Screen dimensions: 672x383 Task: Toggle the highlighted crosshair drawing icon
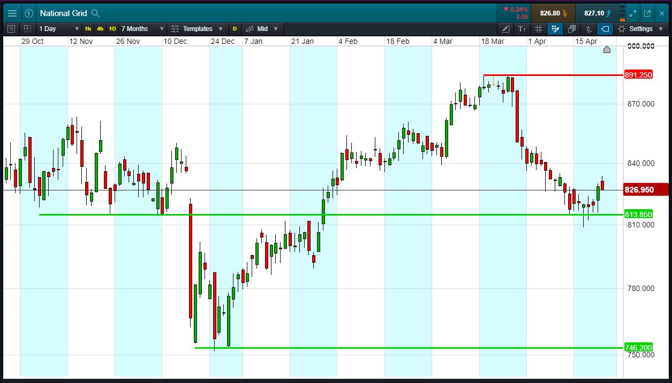[x=555, y=29]
